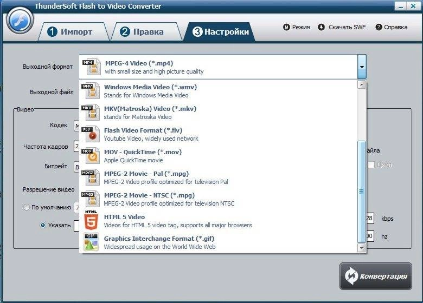Click the question mark help icon
This screenshot has width=423, height=303.
tap(379, 27)
